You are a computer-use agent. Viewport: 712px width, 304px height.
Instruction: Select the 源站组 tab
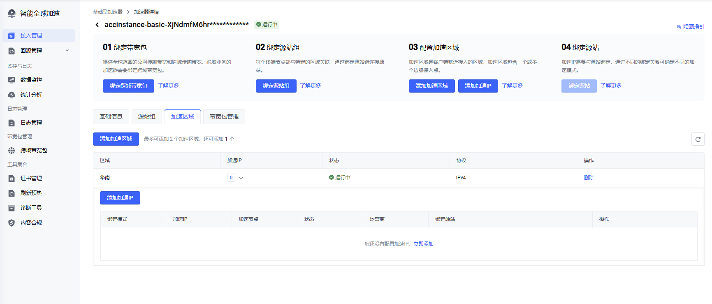(x=147, y=117)
